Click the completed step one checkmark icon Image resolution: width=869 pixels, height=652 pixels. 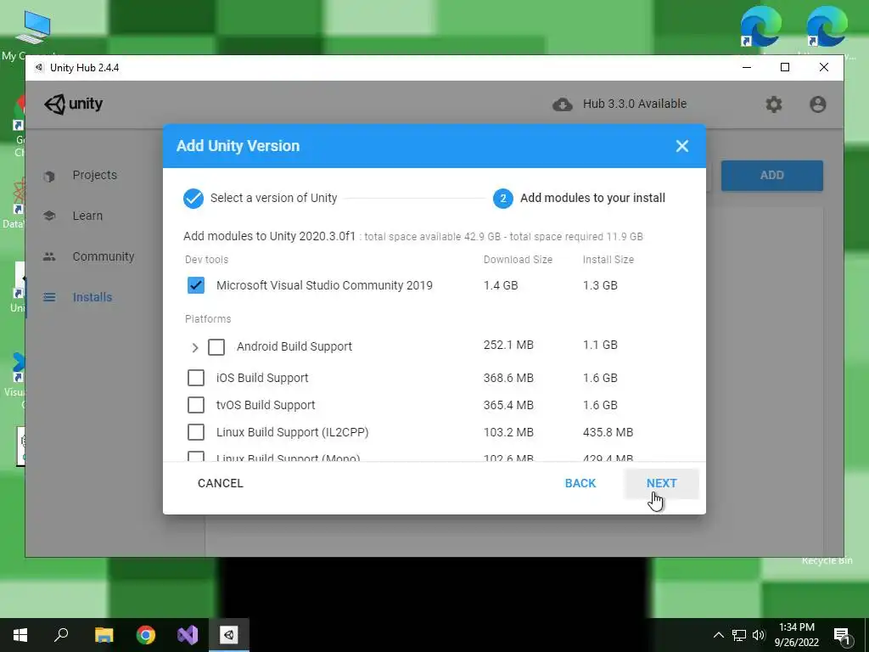coord(193,198)
